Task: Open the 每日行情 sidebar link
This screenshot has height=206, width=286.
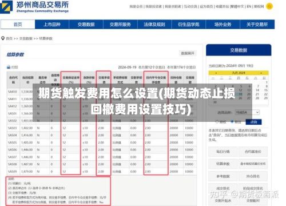Action: point(223,152)
